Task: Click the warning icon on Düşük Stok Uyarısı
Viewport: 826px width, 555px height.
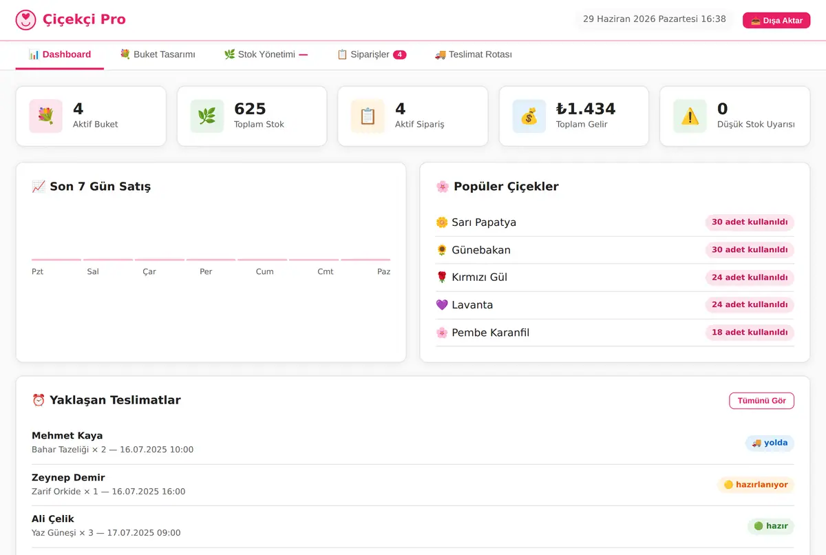Action: point(690,116)
